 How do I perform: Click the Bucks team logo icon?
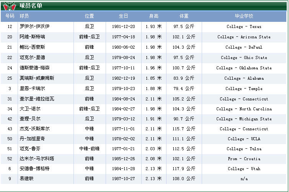(10, 6)
